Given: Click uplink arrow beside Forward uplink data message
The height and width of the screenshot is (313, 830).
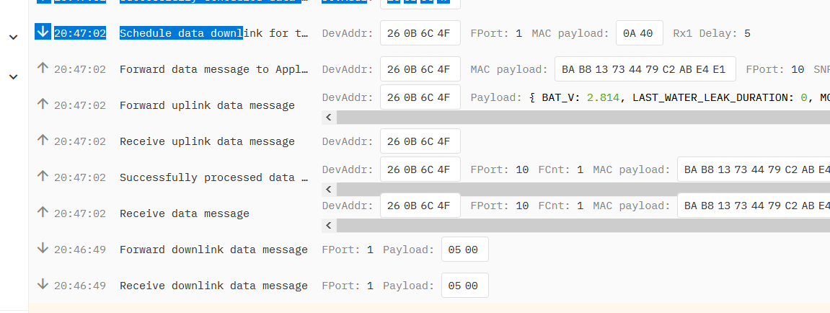Looking at the screenshot, I should click(x=43, y=105).
